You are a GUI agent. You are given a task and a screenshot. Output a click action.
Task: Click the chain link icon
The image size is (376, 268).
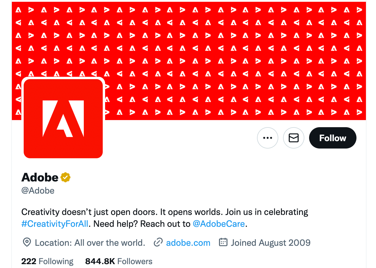[158, 243]
